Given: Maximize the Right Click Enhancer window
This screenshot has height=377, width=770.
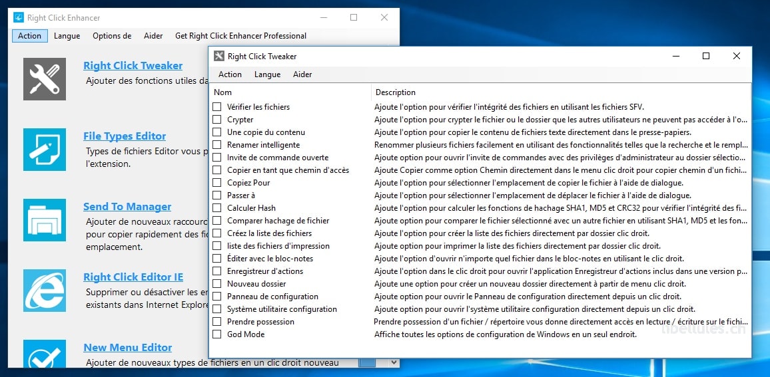Looking at the screenshot, I should pyautogui.click(x=354, y=18).
